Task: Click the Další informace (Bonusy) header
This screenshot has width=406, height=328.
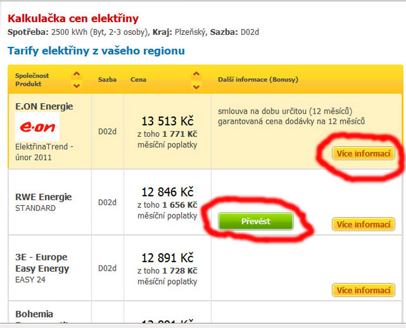Action: 258,79
